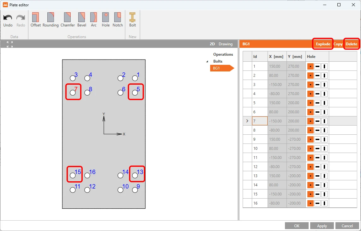
Task: Click the Y value of bolt 9
Action: [x=296, y=139]
